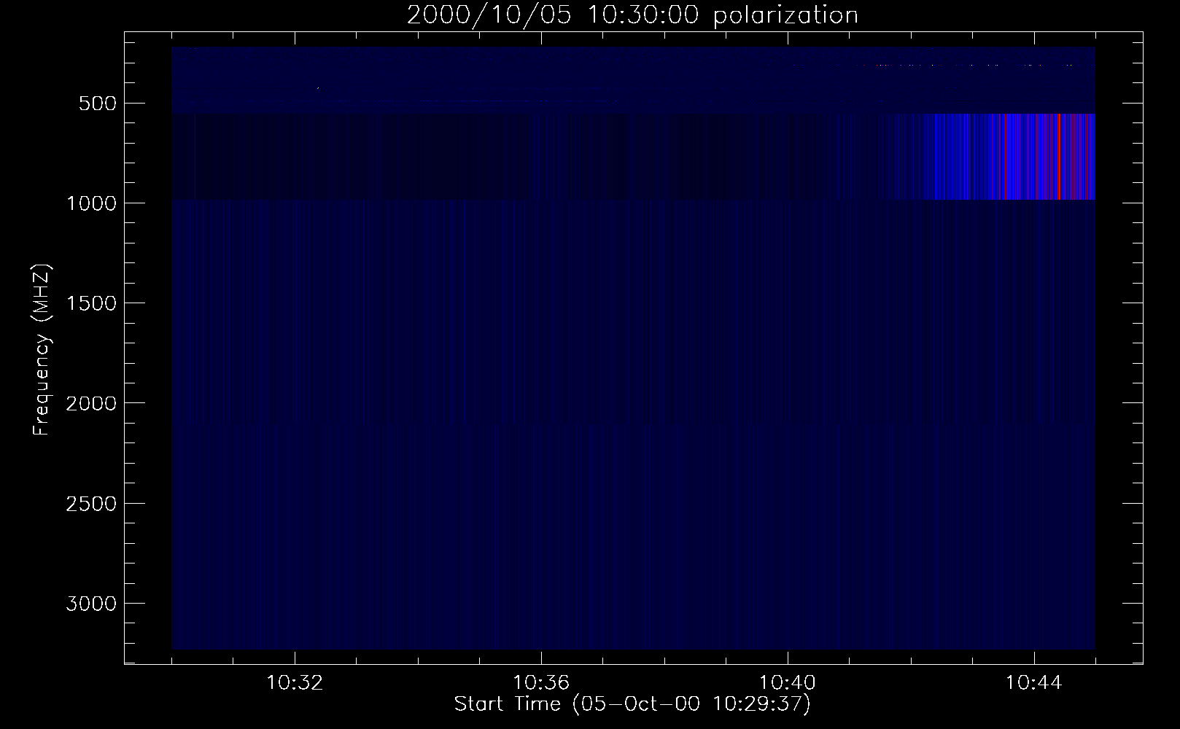Screen dimensions: 1180x729
Task: Click the 10:36 time tick label
Action: 541,683
